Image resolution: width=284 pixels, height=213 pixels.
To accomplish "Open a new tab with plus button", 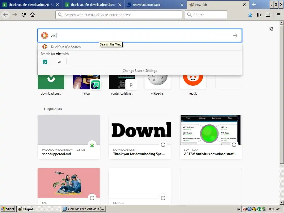I will pyautogui.click(x=254, y=4).
